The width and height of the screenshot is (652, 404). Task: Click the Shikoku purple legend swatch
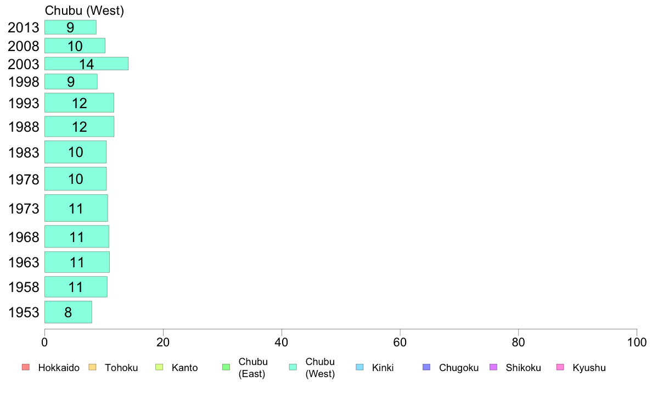(x=493, y=367)
